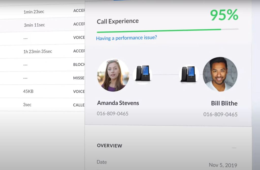Select the call row lasting 1h 23min 35sec
The height and width of the screenshot is (170, 260).
(42, 51)
